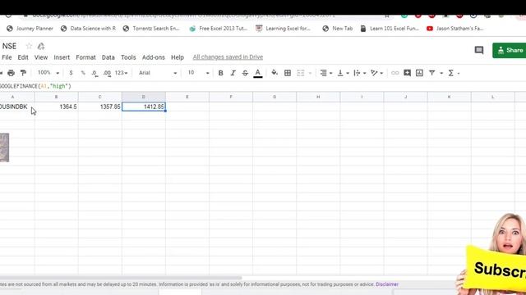Open the Data menu
The height and width of the screenshot is (295, 526).
pos(108,57)
